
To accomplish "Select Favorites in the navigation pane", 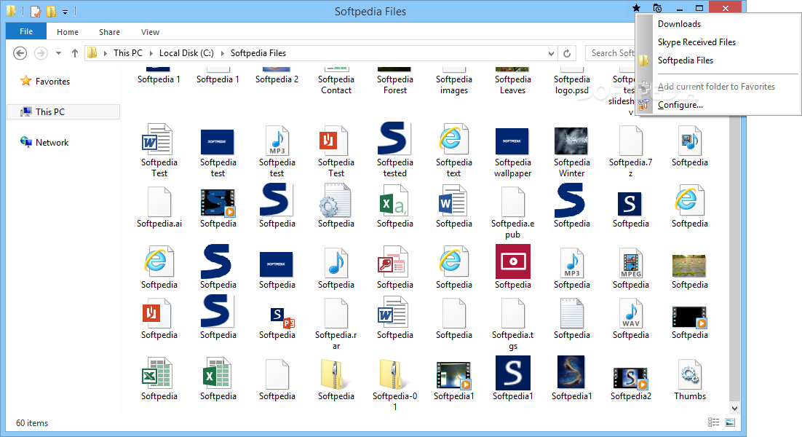I will (x=52, y=82).
